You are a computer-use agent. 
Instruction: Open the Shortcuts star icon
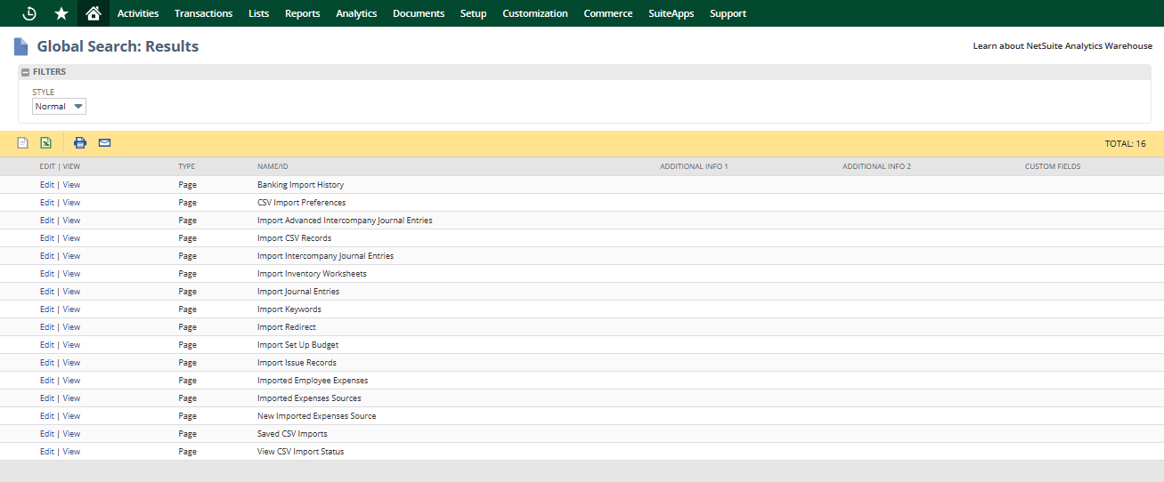pyautogui.click(x=61, y=13)
